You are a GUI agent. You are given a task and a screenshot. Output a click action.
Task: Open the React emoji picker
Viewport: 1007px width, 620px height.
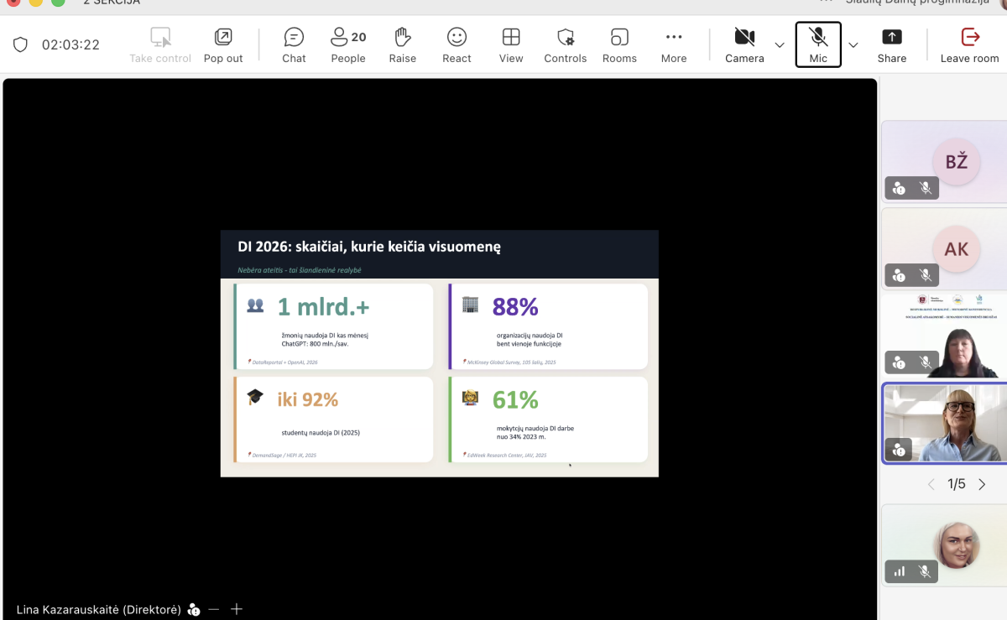point(457,45)
